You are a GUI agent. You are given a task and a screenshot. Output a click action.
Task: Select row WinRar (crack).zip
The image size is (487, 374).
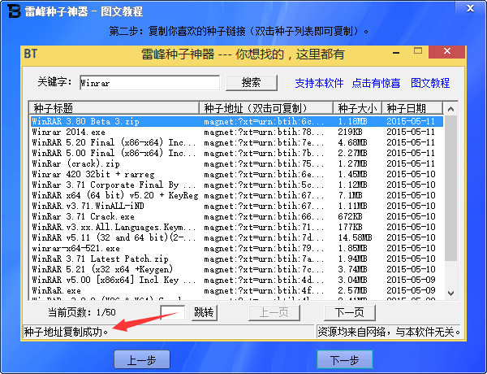click(237, 163)
